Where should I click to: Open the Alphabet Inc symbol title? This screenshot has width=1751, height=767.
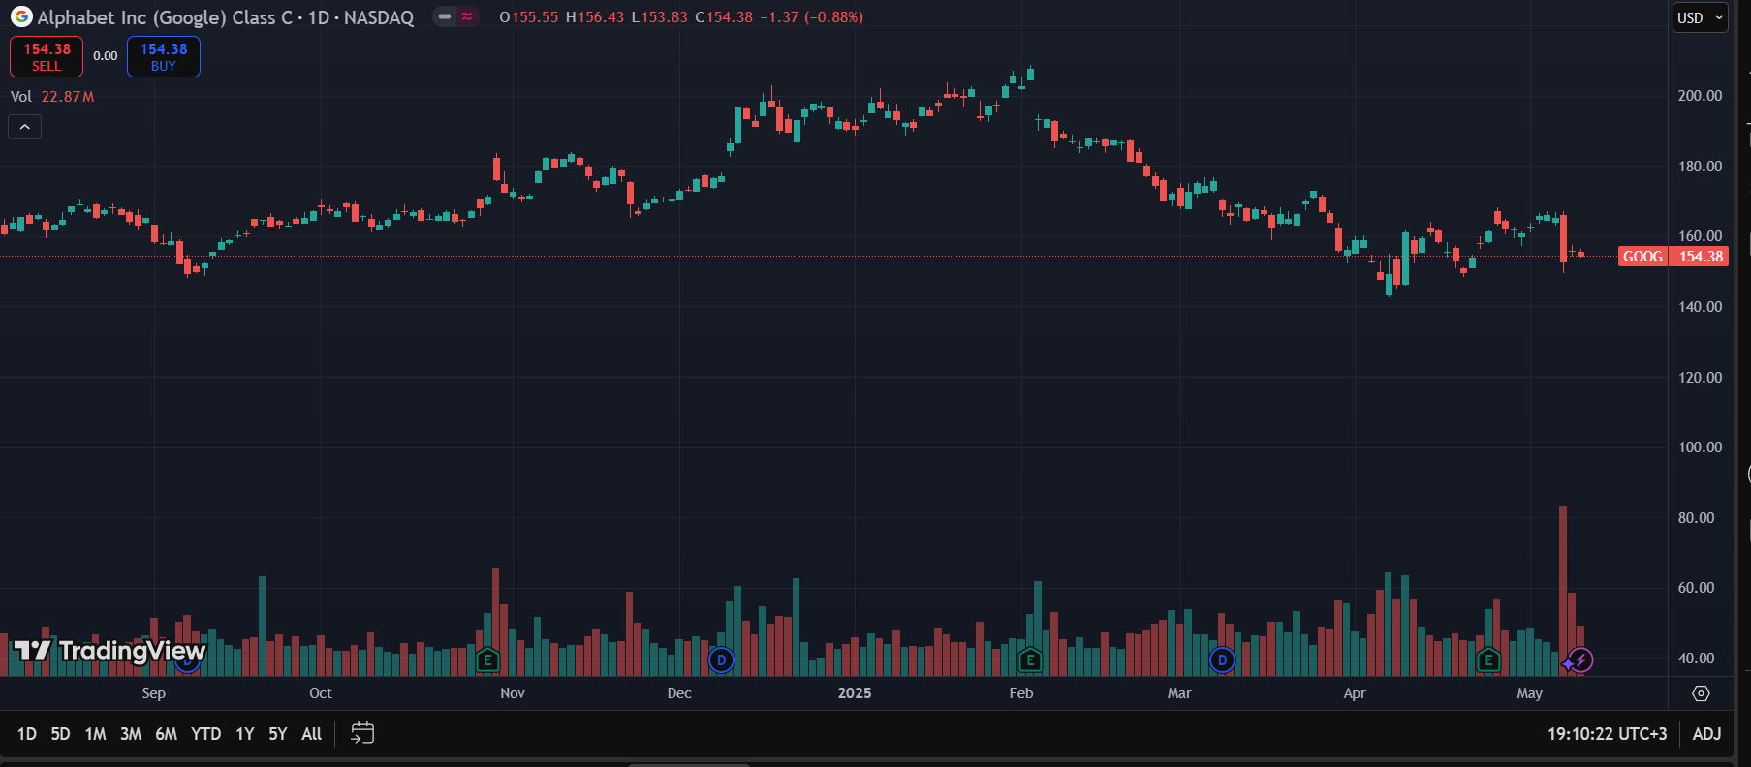click(x=226, y=17)
